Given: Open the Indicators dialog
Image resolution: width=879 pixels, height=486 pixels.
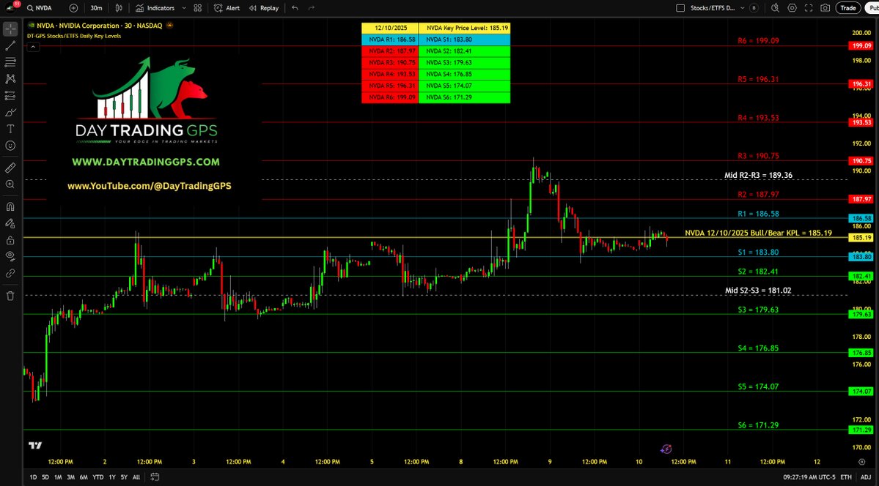Looking at the screenshot, I should click(155, 8).
